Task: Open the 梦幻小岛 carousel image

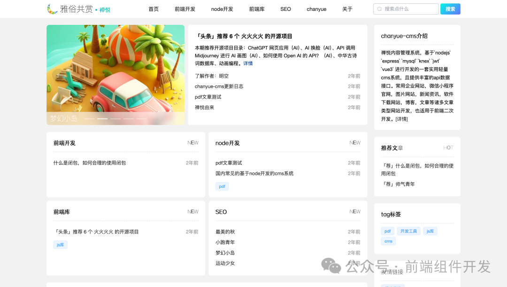Action: (x=115, y=75)
